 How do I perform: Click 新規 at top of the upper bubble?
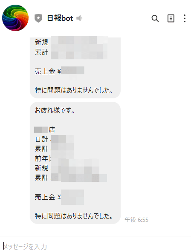(41, 42)
